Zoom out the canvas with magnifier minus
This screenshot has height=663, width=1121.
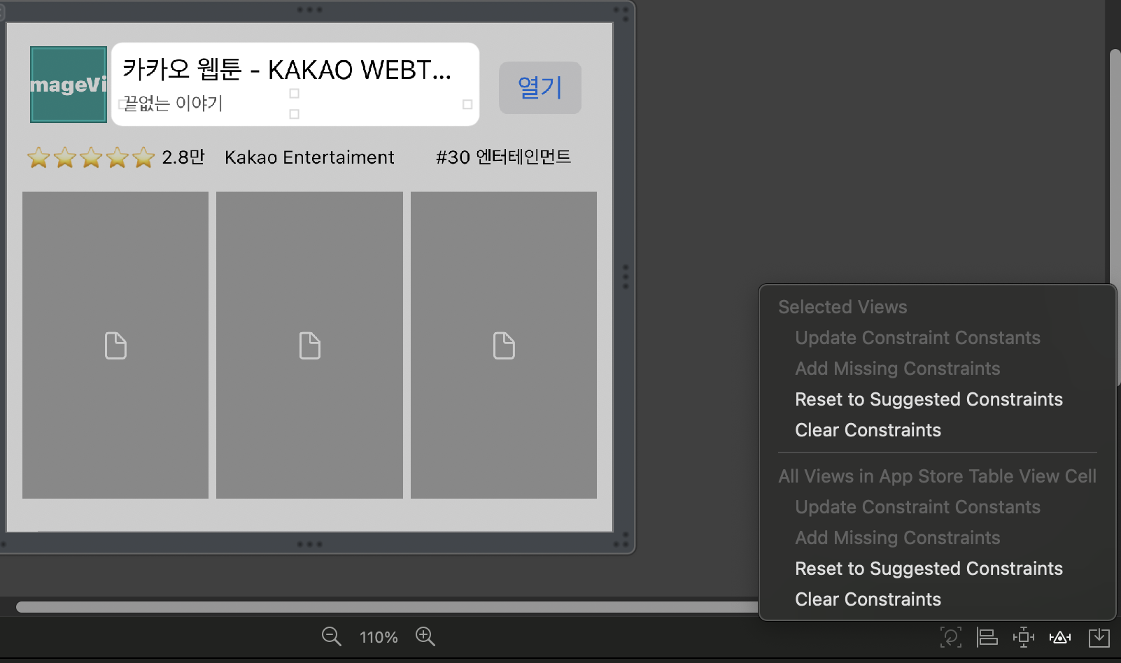331,636
